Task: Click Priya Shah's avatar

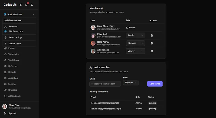Action: pyautogui.click(x=93, y=35)
